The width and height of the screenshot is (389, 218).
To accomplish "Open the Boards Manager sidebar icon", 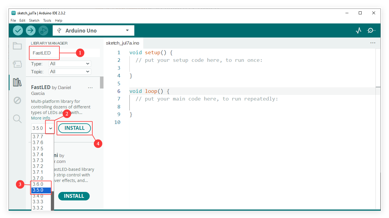I will tap(17, 64).
